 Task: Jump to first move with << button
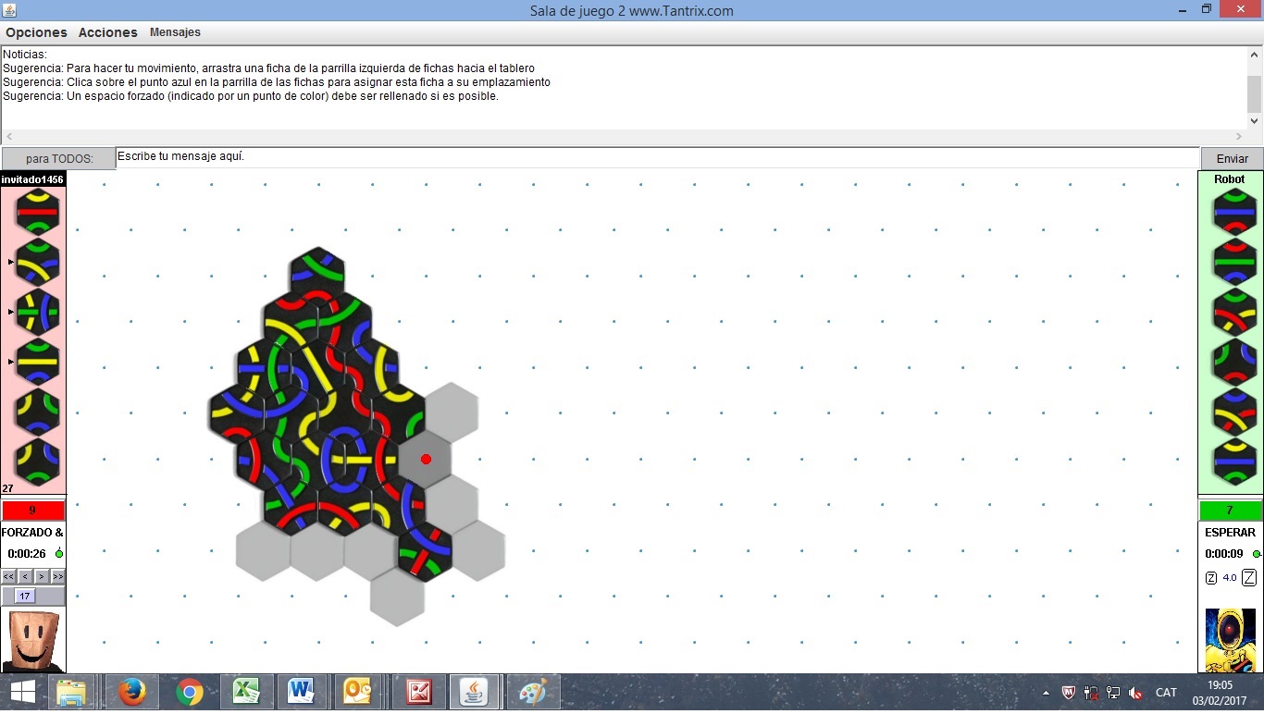[x=8, y=576]
